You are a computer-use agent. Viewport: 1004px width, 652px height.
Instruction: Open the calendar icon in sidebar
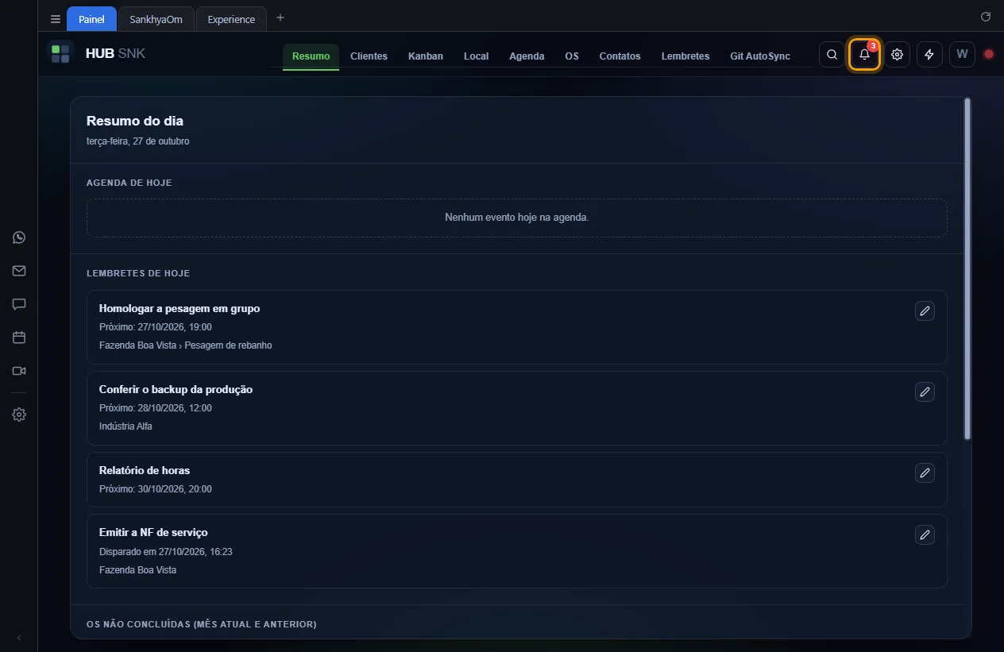tap(19, 338)
